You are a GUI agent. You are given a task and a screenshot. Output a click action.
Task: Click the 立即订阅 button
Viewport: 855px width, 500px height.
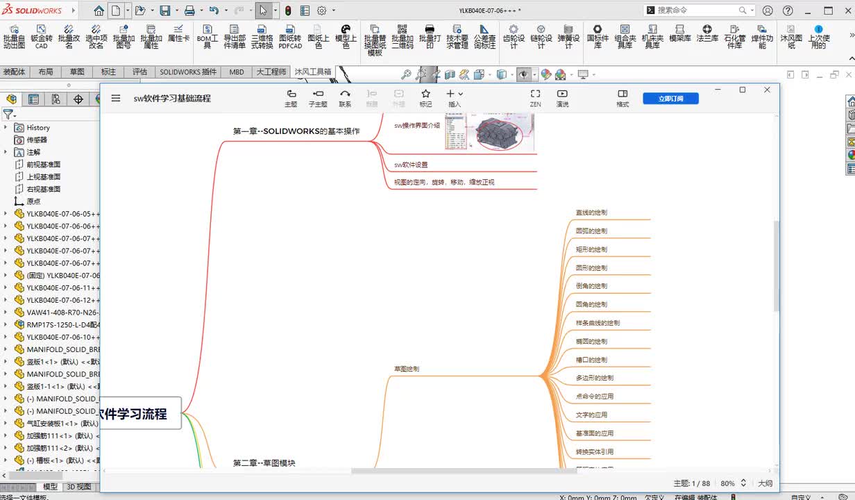(670, 99)
